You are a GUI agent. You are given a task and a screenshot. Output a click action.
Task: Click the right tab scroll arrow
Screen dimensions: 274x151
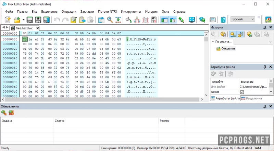[x=7, y=27]
